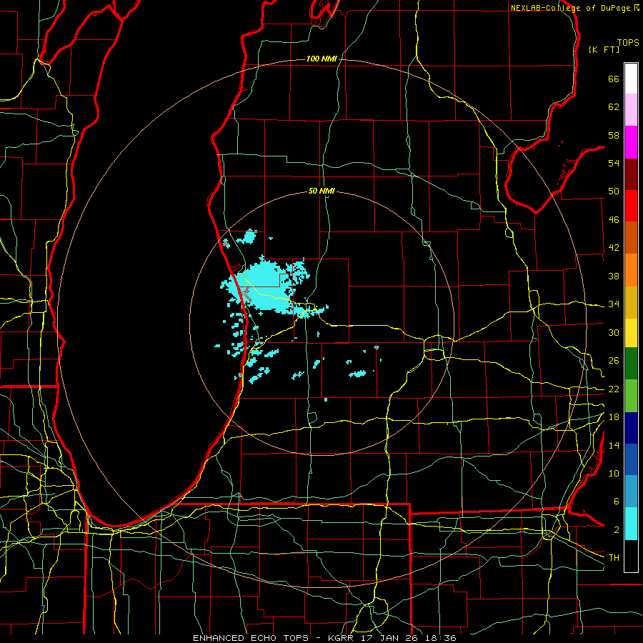Click the legend value 22
Image resolution: width=643 pixels, height=643 pixels.
[614, 389]
